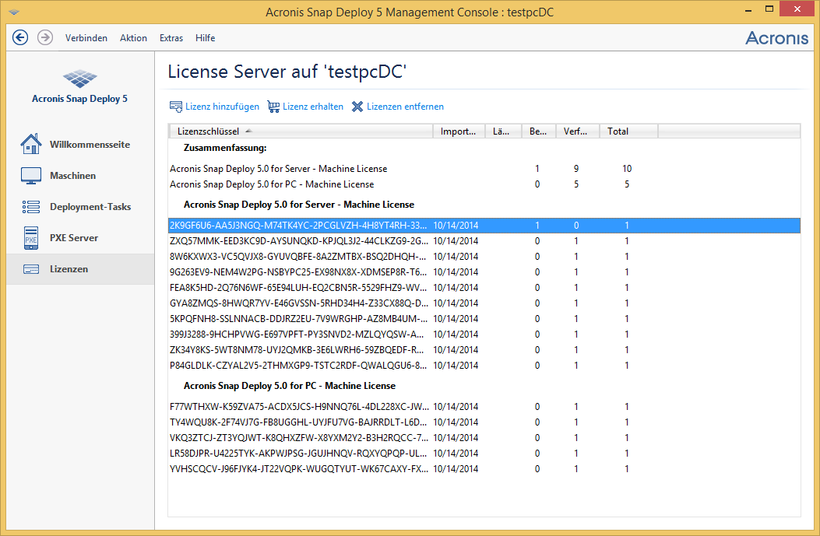Click Lizenz erhalten link

tap(313, 107)
